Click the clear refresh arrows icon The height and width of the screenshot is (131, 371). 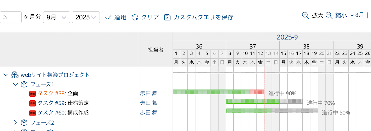coord(135,17)
